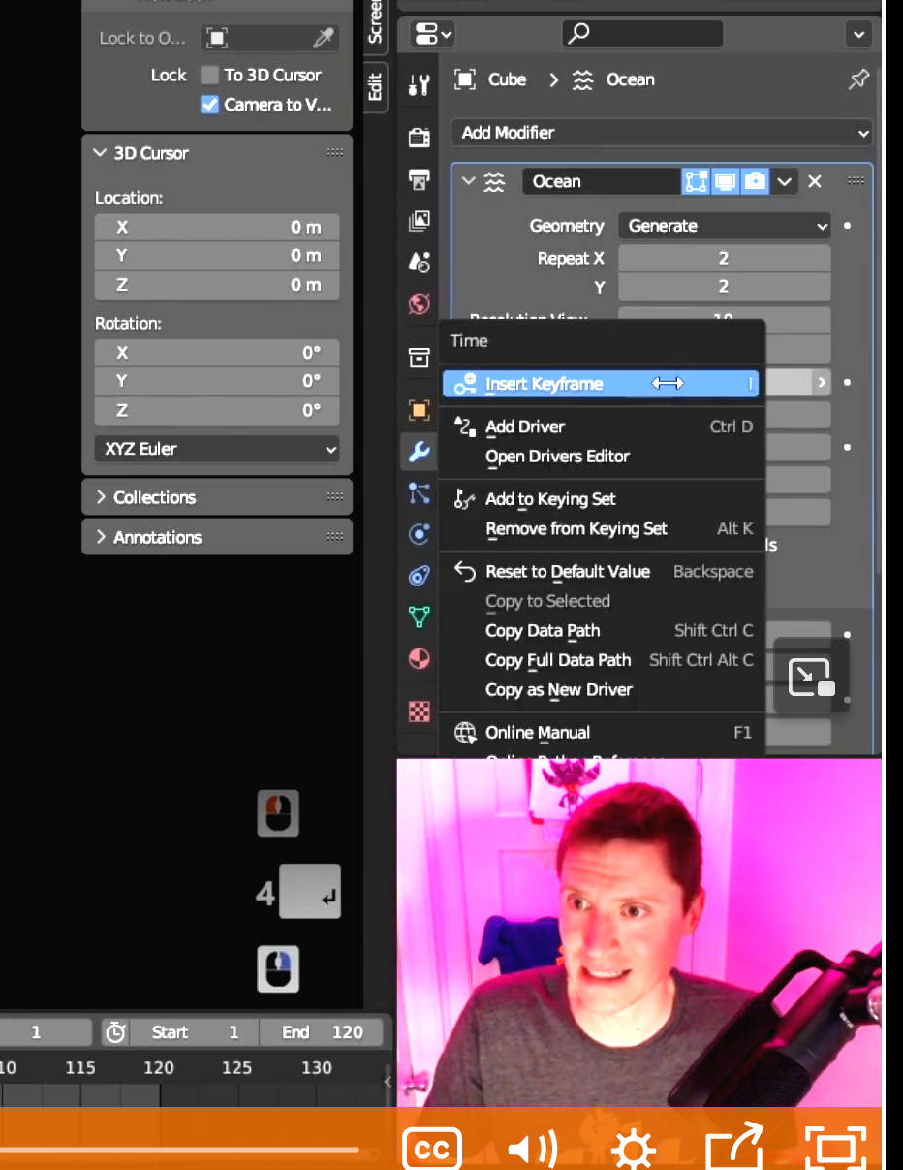Open the Scene properties tab icon

pyautogui.click(x=419, y=262)
